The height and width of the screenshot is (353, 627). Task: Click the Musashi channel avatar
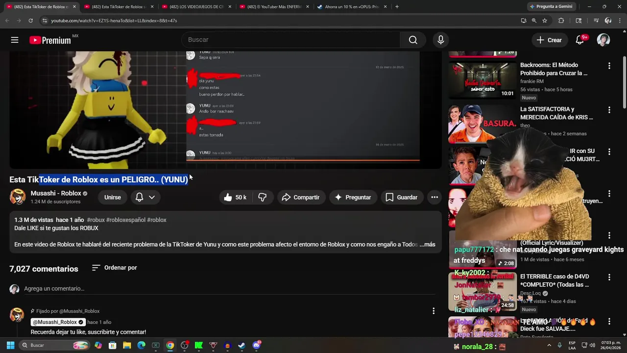pyautogui.click(x=18, y=197)
